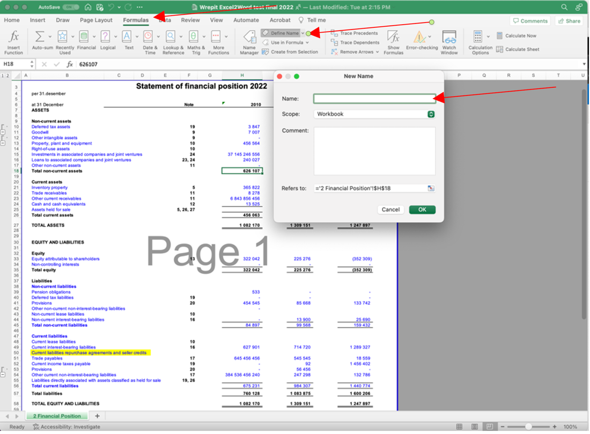Switch to the Review tab

[x=190, y=20]
